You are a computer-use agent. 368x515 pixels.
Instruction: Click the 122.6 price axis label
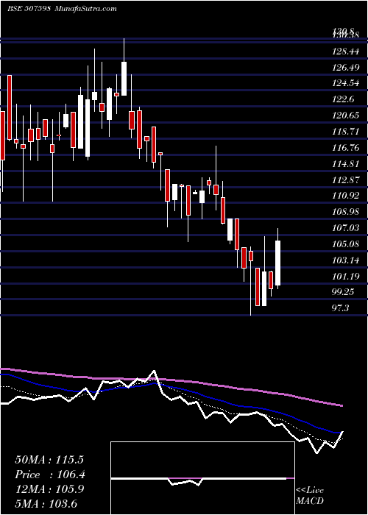pyautogui.click(x=344, y=99)
